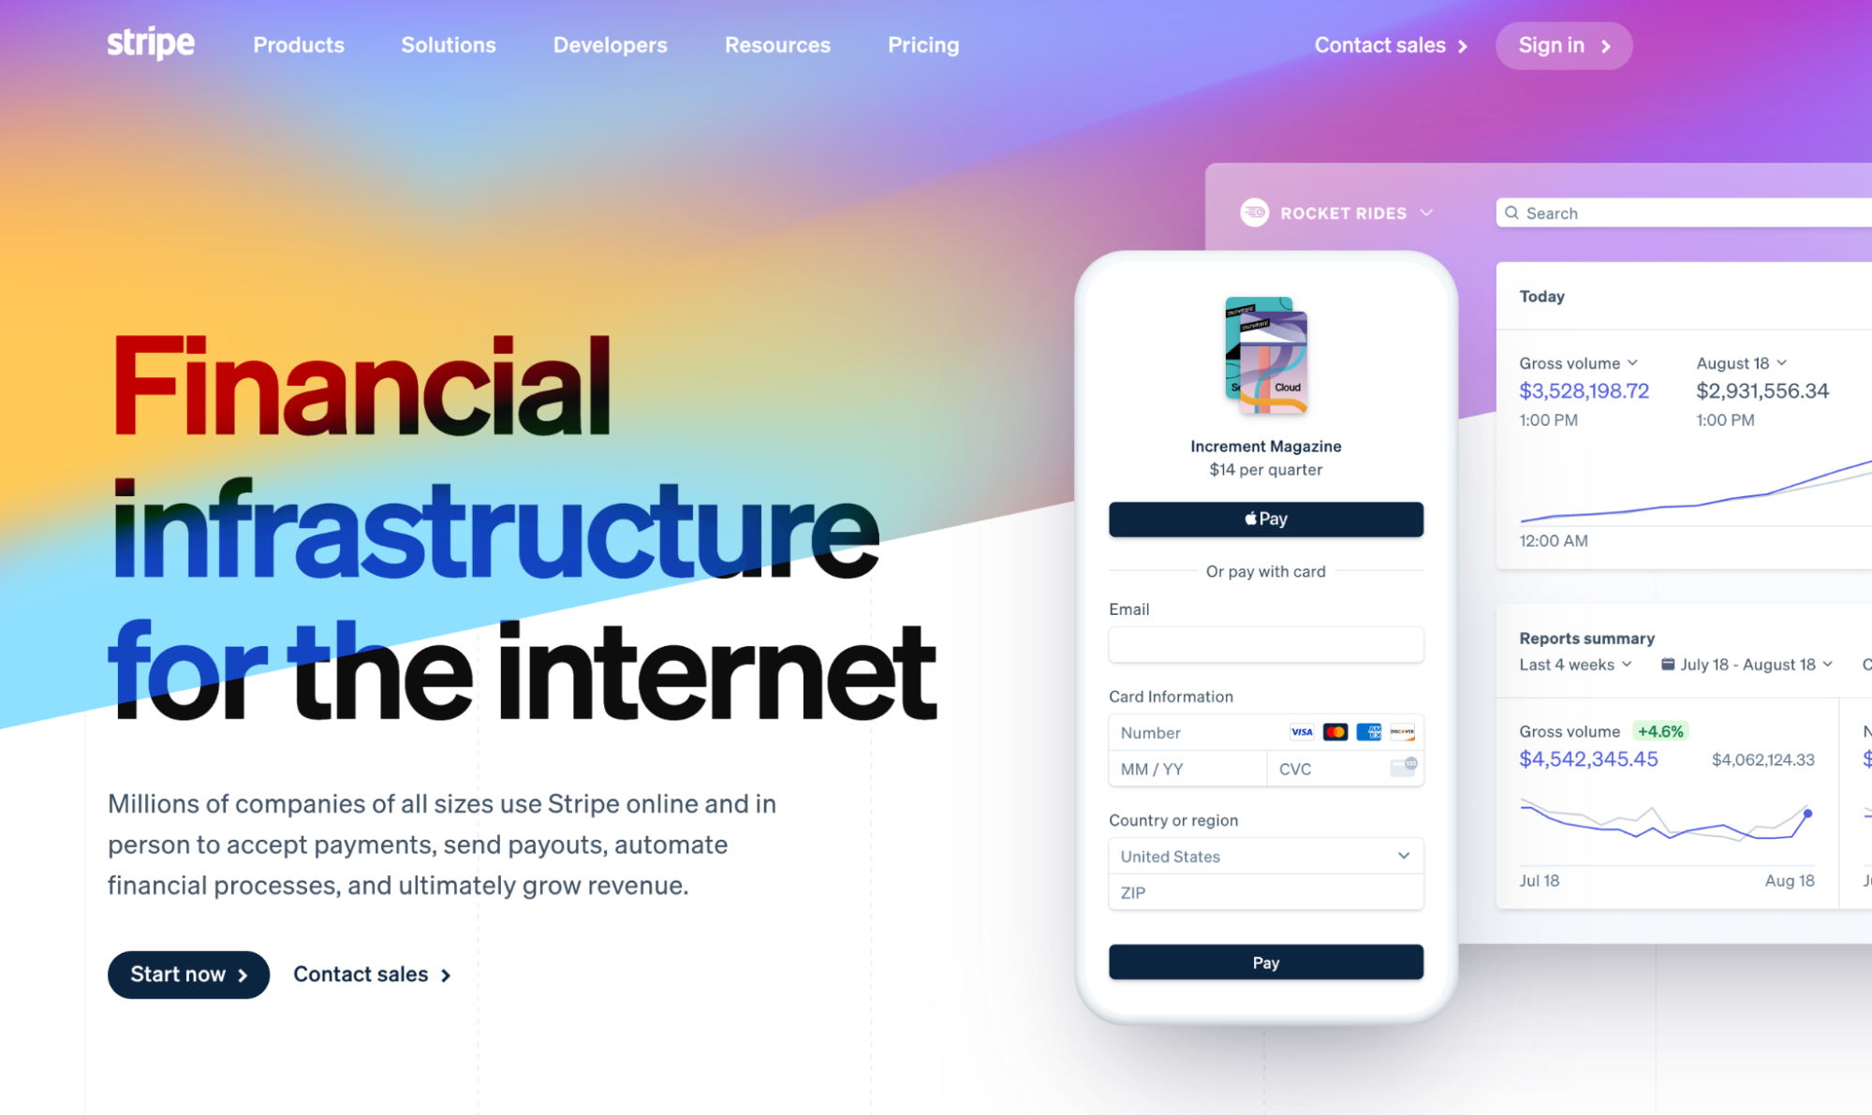
Task: Click the August 18 date filter dropdown
Action: point(1739,361)
